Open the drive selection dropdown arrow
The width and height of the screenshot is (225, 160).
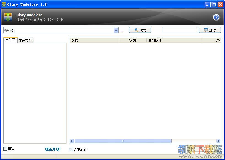point(116,30)
